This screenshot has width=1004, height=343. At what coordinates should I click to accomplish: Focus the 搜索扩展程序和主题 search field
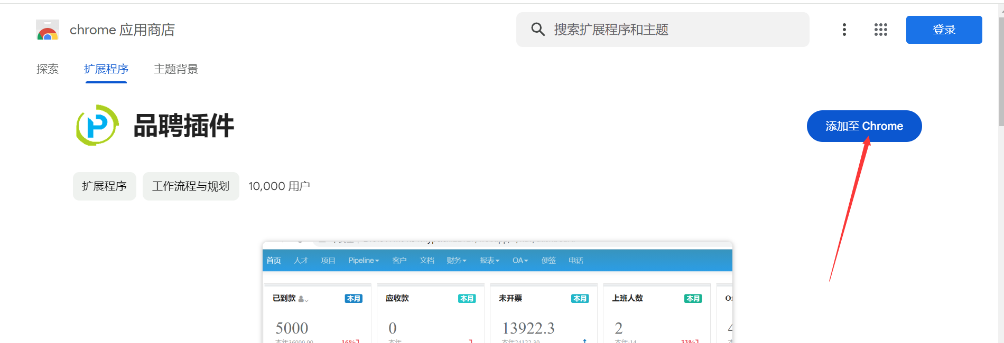pos(663,30)
